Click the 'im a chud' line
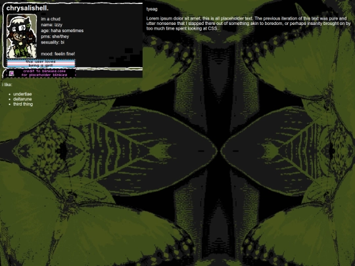355x266 pixels. pos(51,19)
